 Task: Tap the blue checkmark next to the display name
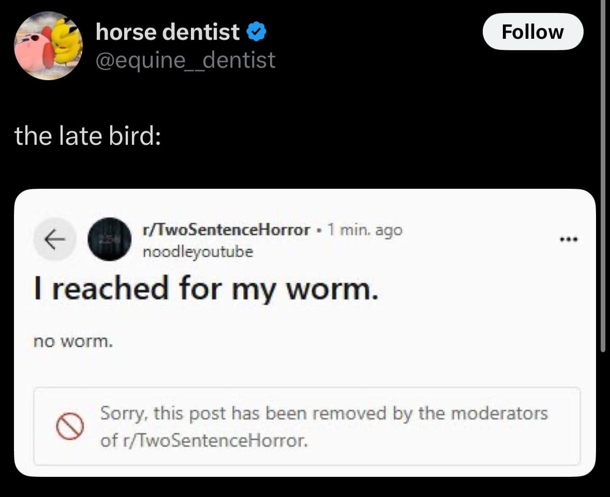[x=257, y=31]
